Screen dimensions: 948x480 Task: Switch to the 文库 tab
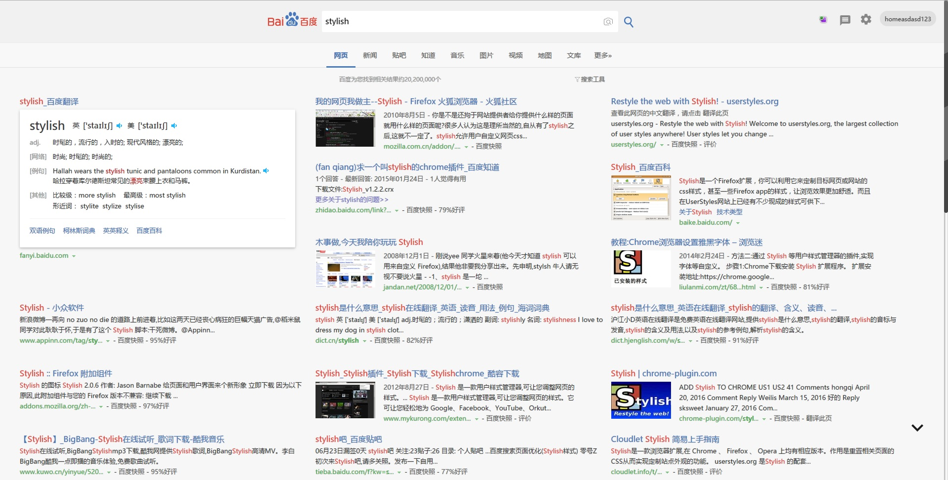(574, 55)
